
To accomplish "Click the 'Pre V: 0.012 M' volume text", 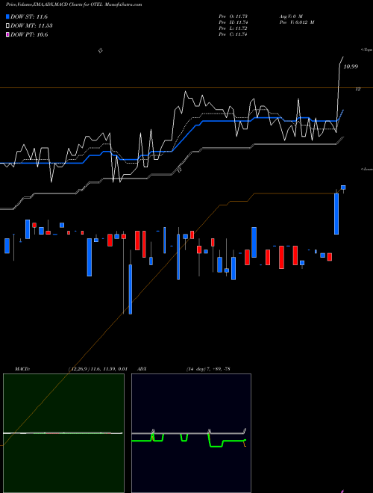I will click(297, 22).
